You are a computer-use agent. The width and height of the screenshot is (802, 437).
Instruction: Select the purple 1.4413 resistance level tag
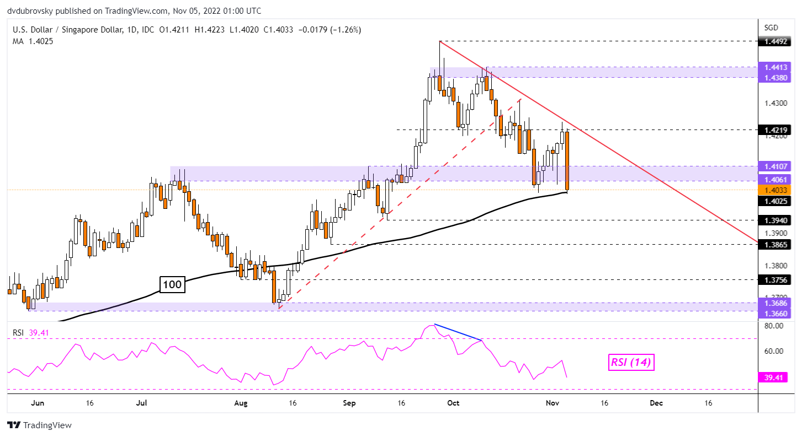click(777, 68)
